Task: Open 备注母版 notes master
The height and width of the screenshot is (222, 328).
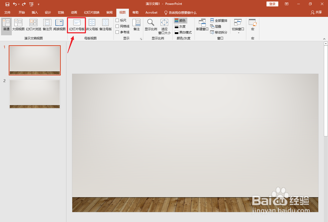Action: coord(106,25)
